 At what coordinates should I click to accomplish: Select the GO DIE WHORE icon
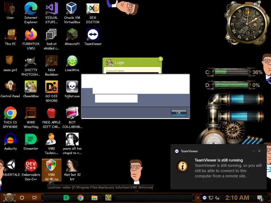pyautogui.click(x=52, y=91)
